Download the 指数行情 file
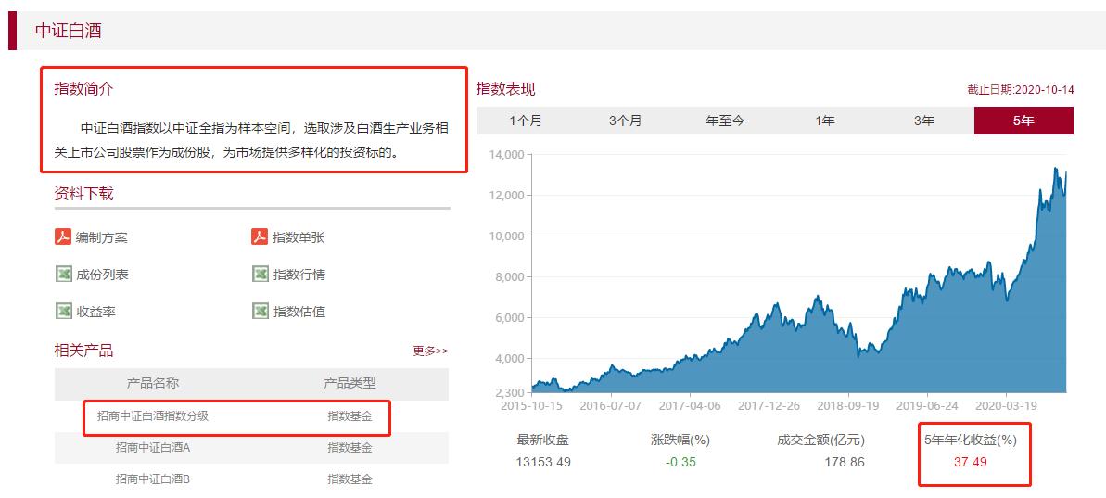 pyautogui.click(x=299, y=275)
